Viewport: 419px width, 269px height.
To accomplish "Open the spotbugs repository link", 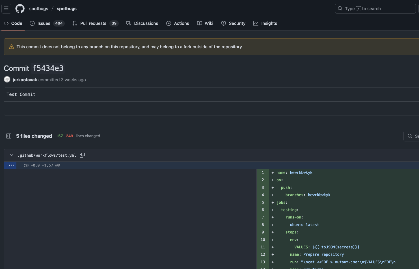I will point(66,8).
